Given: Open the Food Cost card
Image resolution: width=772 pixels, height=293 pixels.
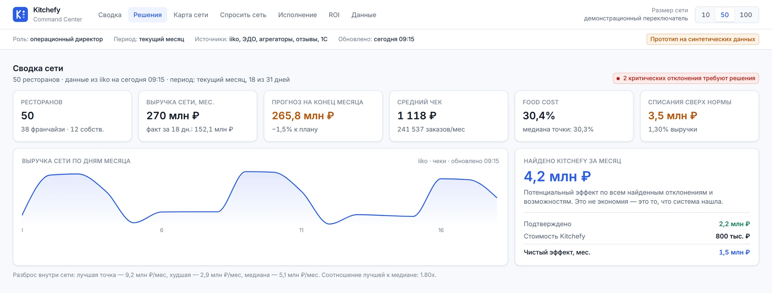Looking at the screenshot, I should pyautogui.click(x=574, y=116).
